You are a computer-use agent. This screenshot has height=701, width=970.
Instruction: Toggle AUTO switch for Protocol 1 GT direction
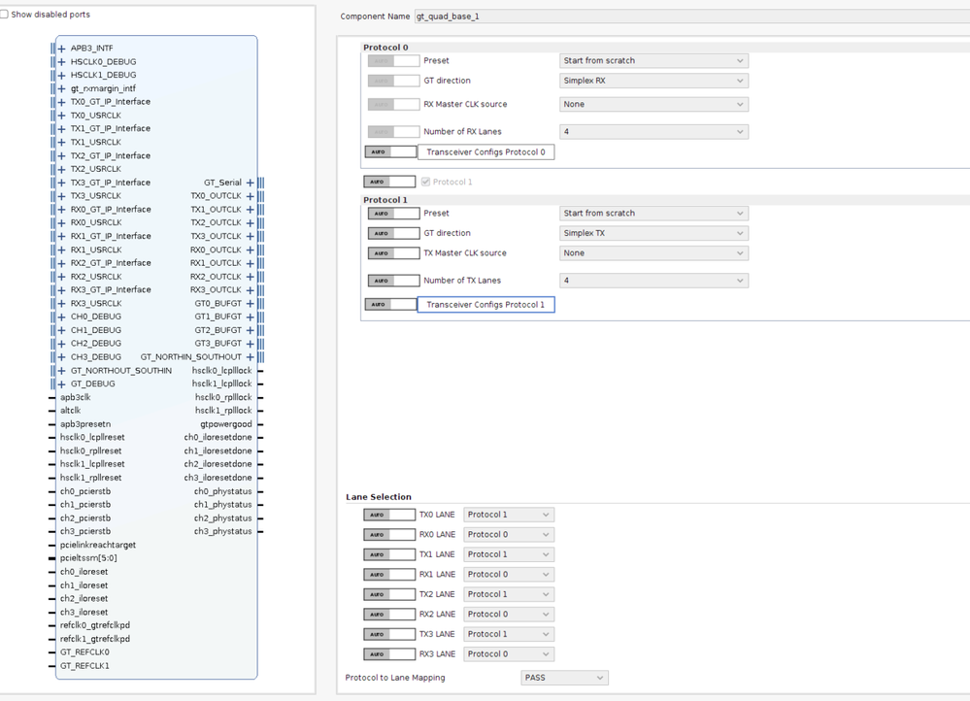(x=393, y=233)
